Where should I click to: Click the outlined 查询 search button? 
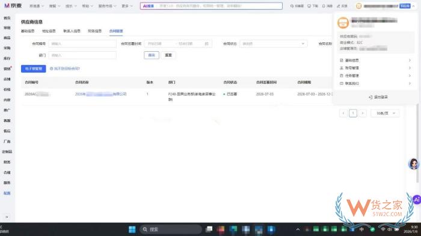click(152, 55)
